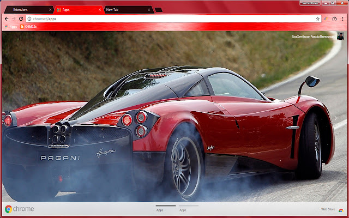Close the New Tab tab
Image resolution: width=349 pixels, height=218 pixels.
149,10
